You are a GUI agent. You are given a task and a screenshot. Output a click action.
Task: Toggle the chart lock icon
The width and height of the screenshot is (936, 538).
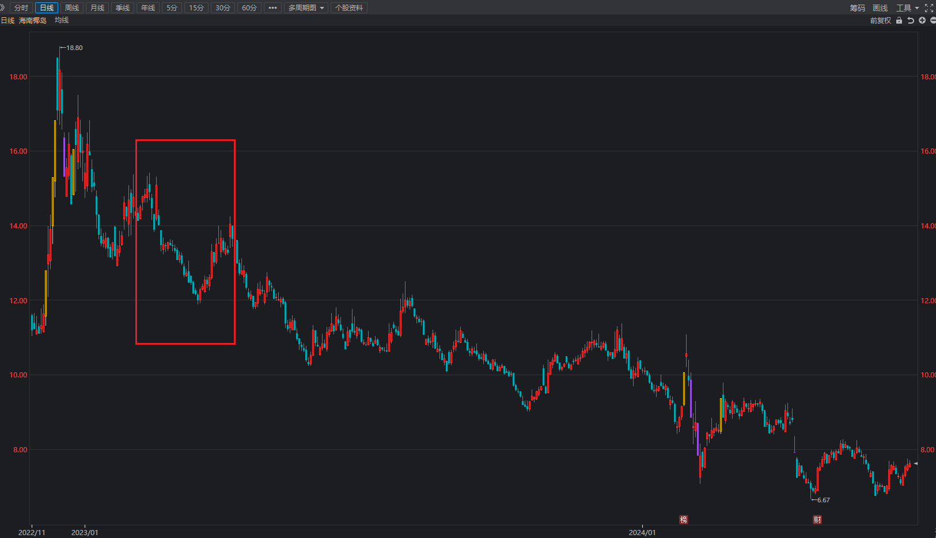coord(899,21)
